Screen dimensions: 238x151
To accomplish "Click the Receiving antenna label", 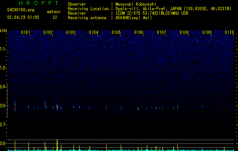I will coord(87,18).
